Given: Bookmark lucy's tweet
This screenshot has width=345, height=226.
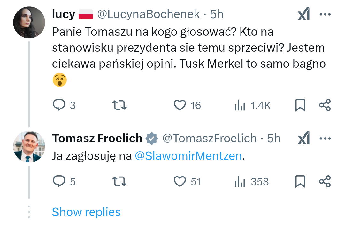Looking at the screenshot, I should tap(300, 105).
